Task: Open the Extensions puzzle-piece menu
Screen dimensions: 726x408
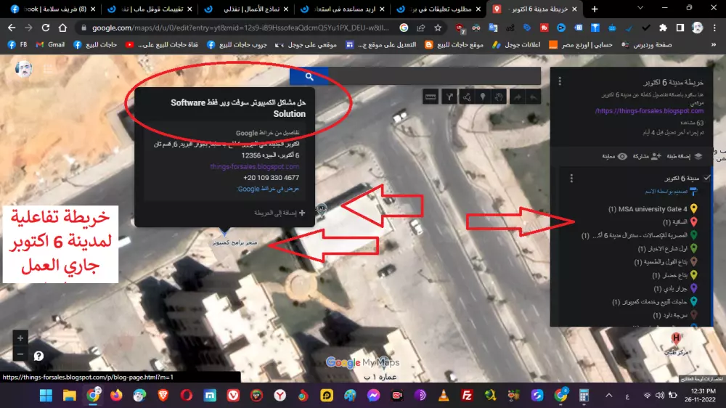Action: click(663, 28)
